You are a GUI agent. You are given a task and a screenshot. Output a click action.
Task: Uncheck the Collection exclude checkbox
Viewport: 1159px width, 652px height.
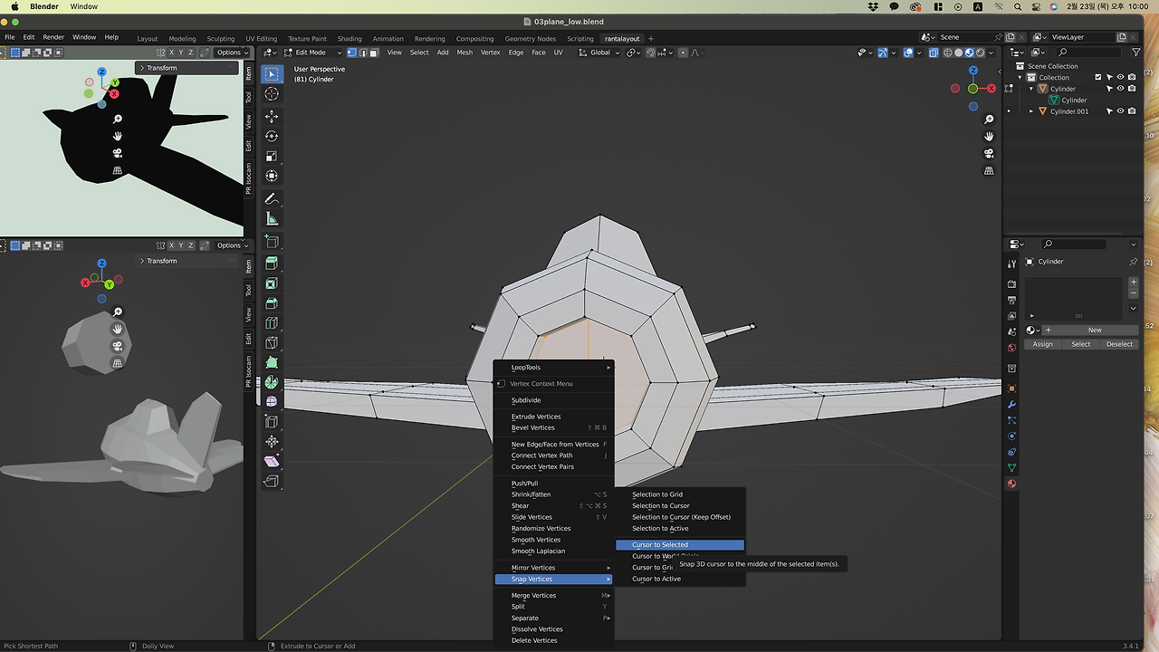(1098, 78)
